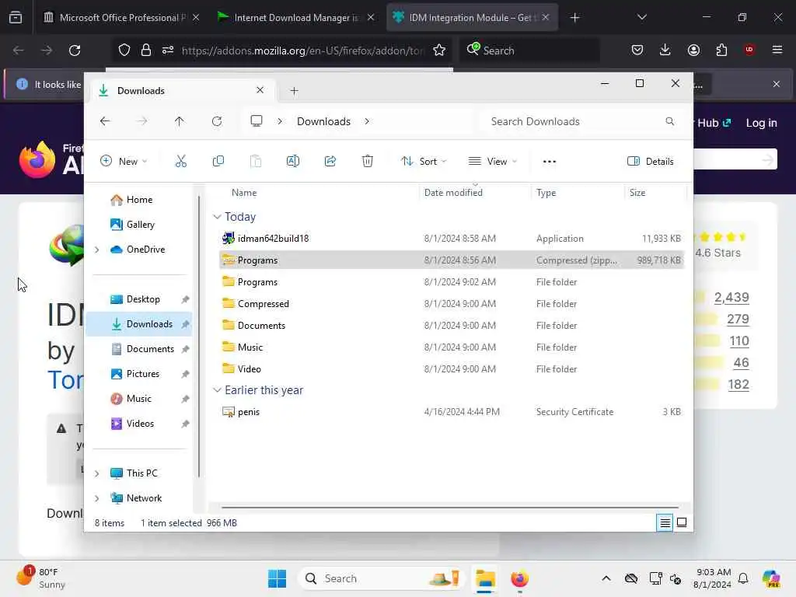Open the View dropdown menu
This screenshot has width=796, height=597.
point(492,162)
